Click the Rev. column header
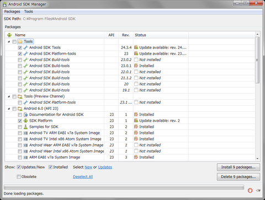Screen dimensions: 265x200 coord(126,35)
